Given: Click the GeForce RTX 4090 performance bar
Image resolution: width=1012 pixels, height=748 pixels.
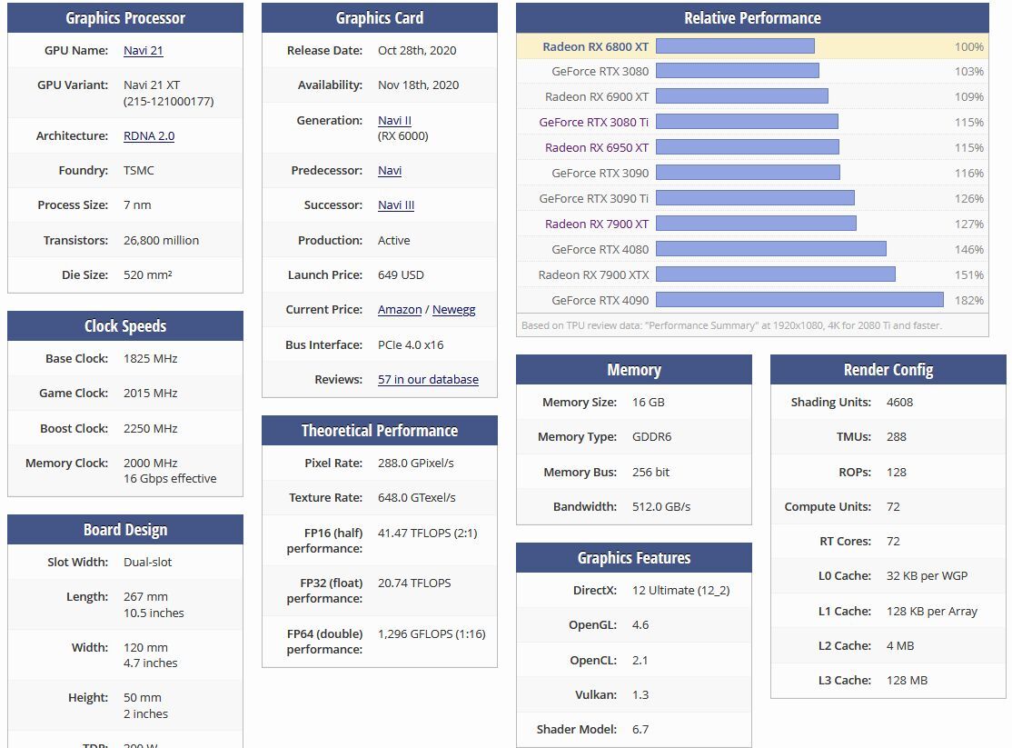Looking at the screenshot, I should tap(799, 300).
